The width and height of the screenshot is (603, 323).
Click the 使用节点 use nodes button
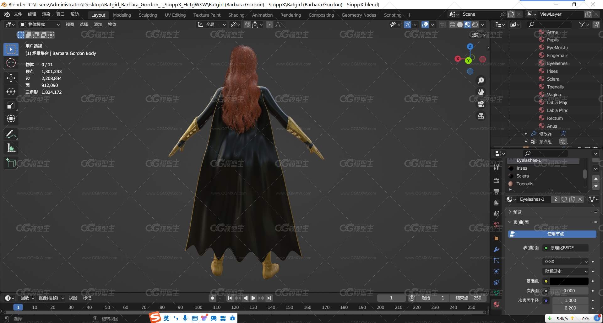click(552, 234)
